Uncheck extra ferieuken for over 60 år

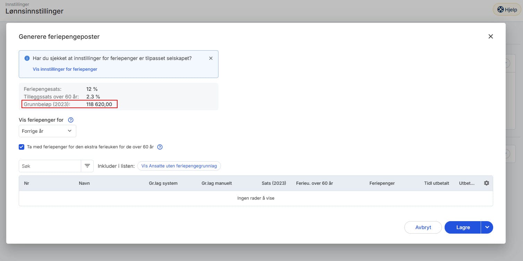[x=22, y=147]
